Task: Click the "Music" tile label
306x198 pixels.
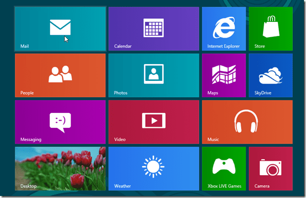Action: [213, 139]
